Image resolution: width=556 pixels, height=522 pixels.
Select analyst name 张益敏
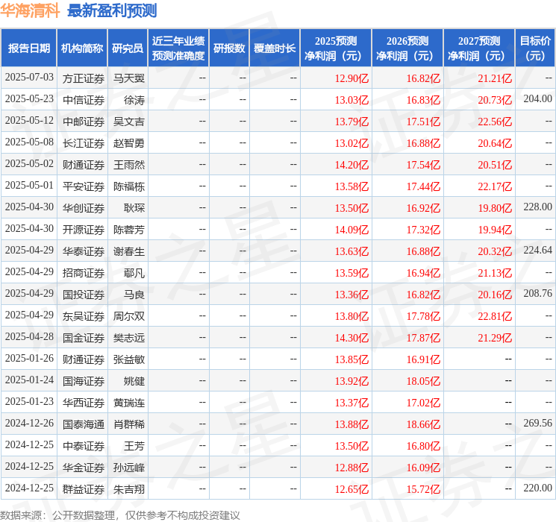coord(128,359)
